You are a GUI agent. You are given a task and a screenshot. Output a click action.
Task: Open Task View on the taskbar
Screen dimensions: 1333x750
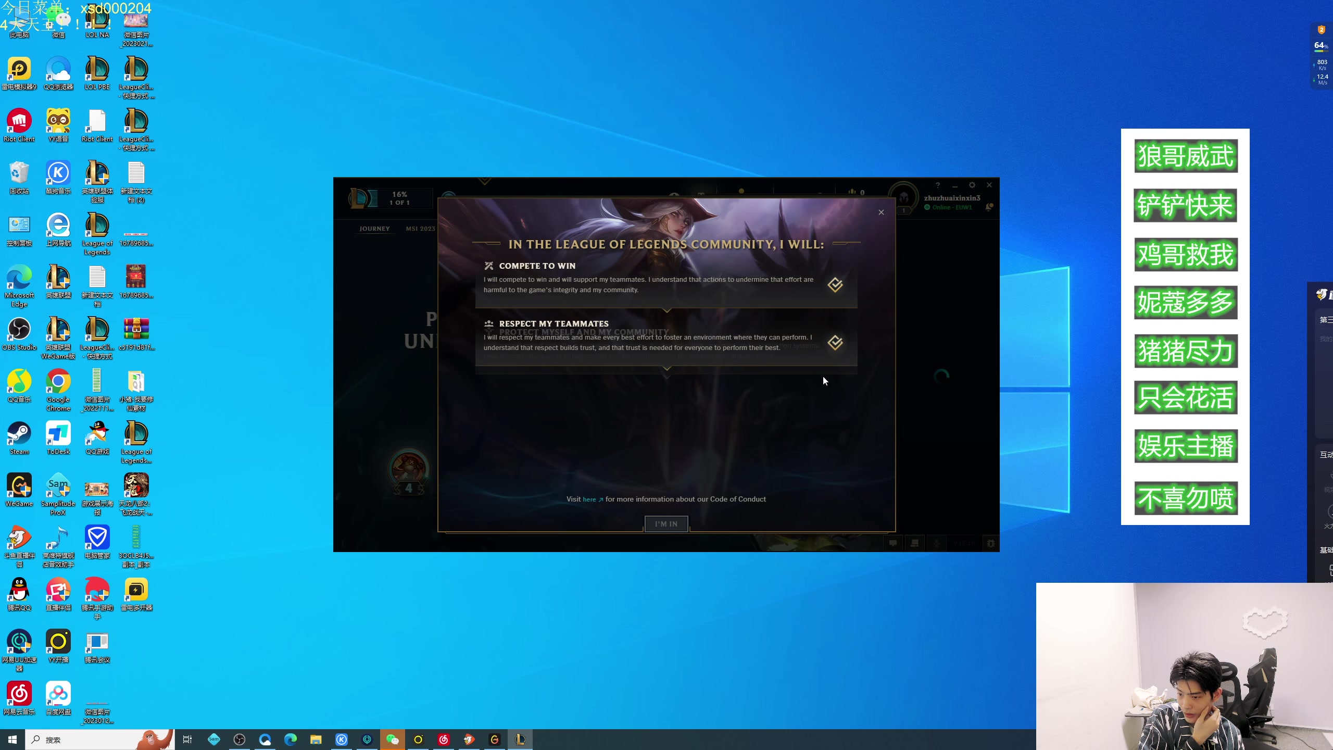[187, 740]
